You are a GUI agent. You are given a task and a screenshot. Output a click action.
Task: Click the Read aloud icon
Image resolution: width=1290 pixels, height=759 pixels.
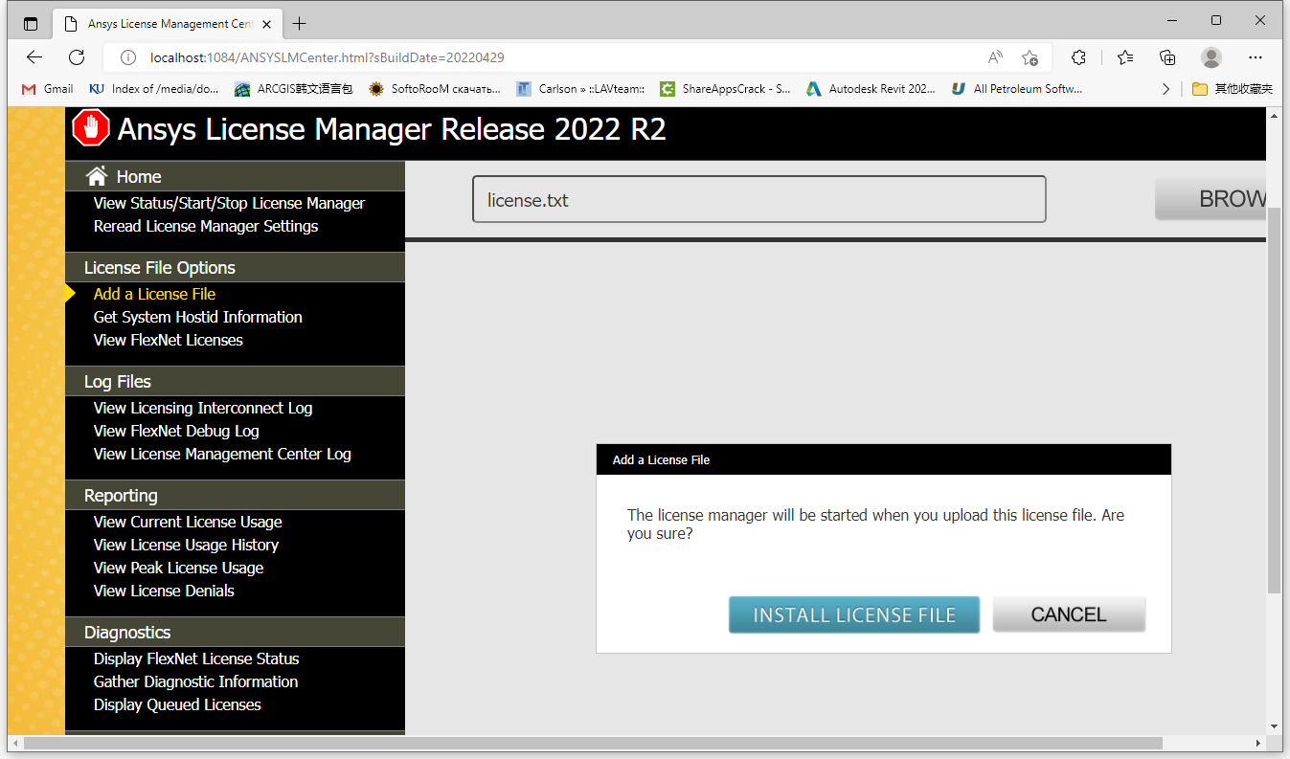tap(996, 57)
